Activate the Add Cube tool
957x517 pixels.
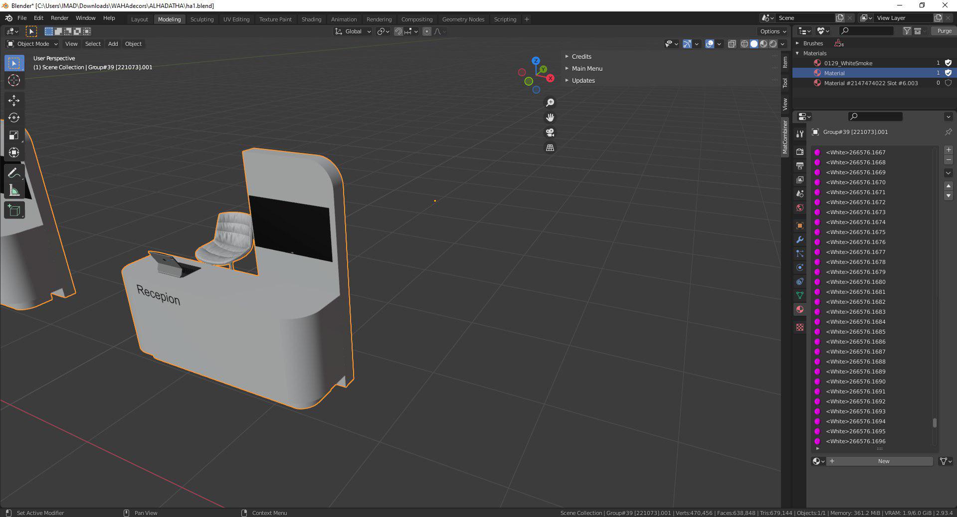pyautogui.click(x=14, y=210)
